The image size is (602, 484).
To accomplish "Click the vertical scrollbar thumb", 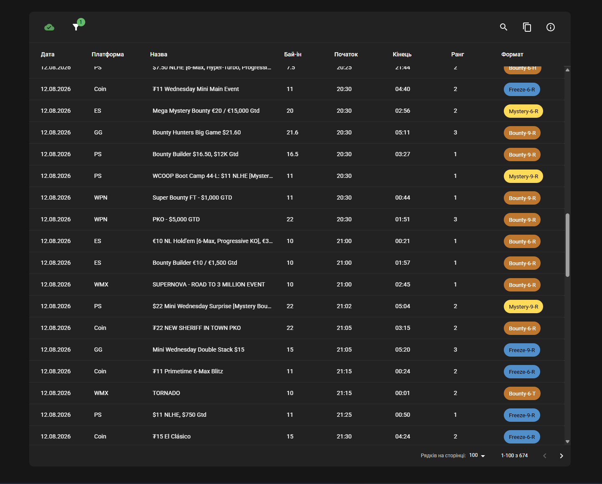I will tap(567, 245).
